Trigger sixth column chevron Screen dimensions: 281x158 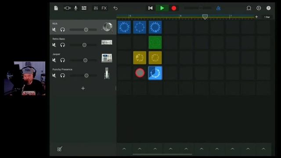click(x=202, y=149)
